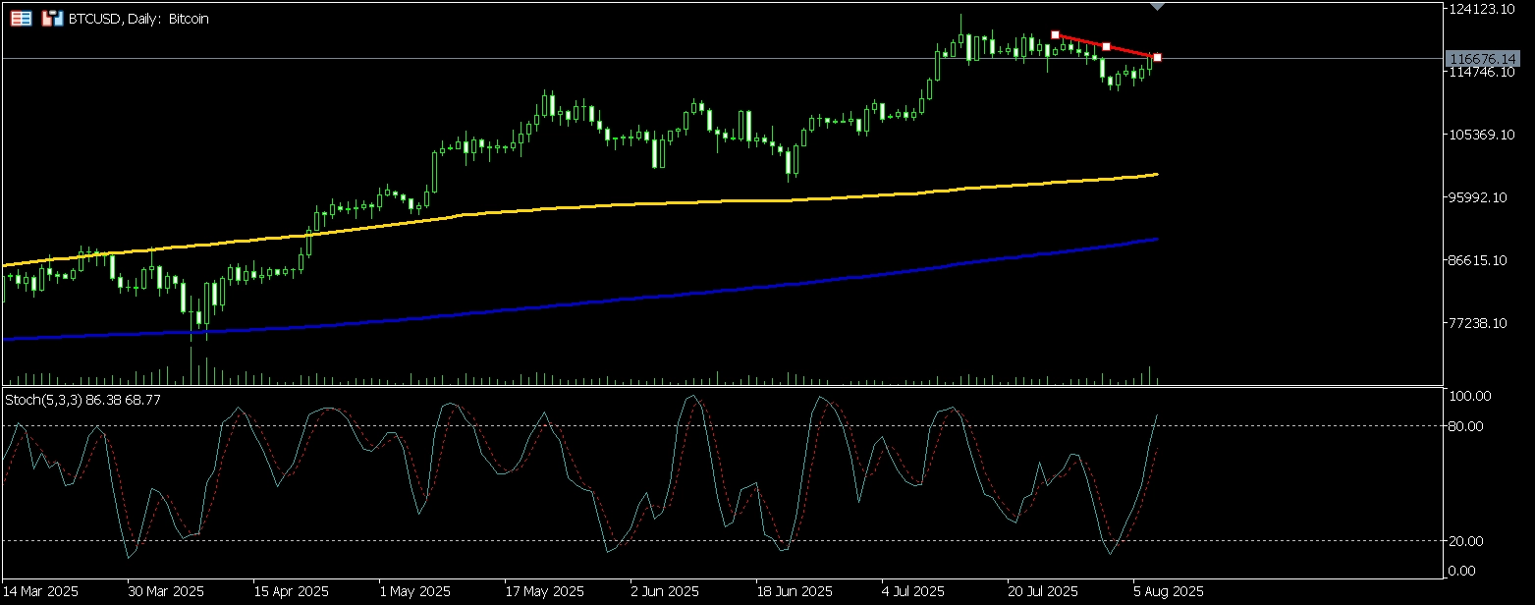Click the current price label 116676.14
1535x605 pixels.
1483,59
